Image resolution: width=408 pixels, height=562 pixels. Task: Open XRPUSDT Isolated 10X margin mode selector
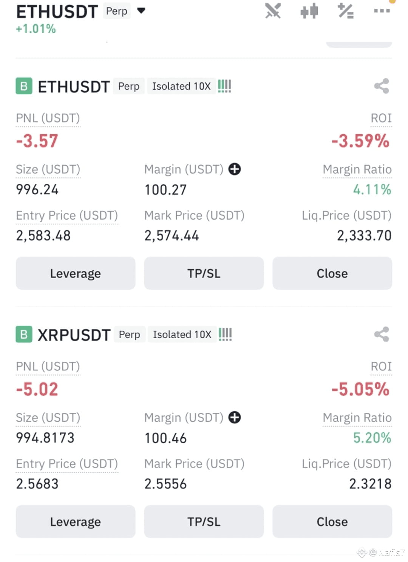pyautogui.click(x=182, y=334)
